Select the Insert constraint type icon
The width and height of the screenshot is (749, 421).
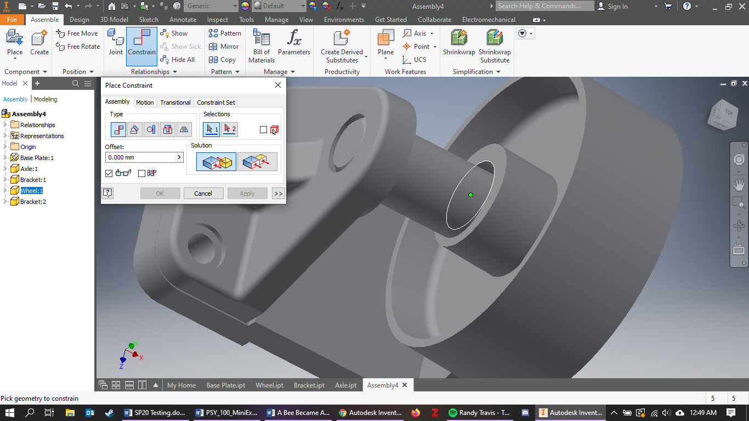pyautogui.click(x=168, y=129)
